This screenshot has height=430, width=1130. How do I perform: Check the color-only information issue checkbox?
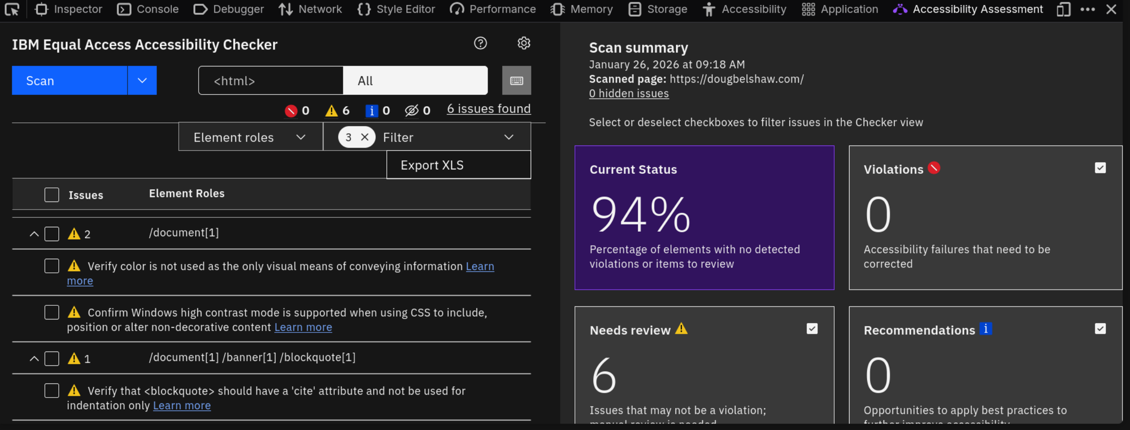pyautogui.click(x=52, y=266)
